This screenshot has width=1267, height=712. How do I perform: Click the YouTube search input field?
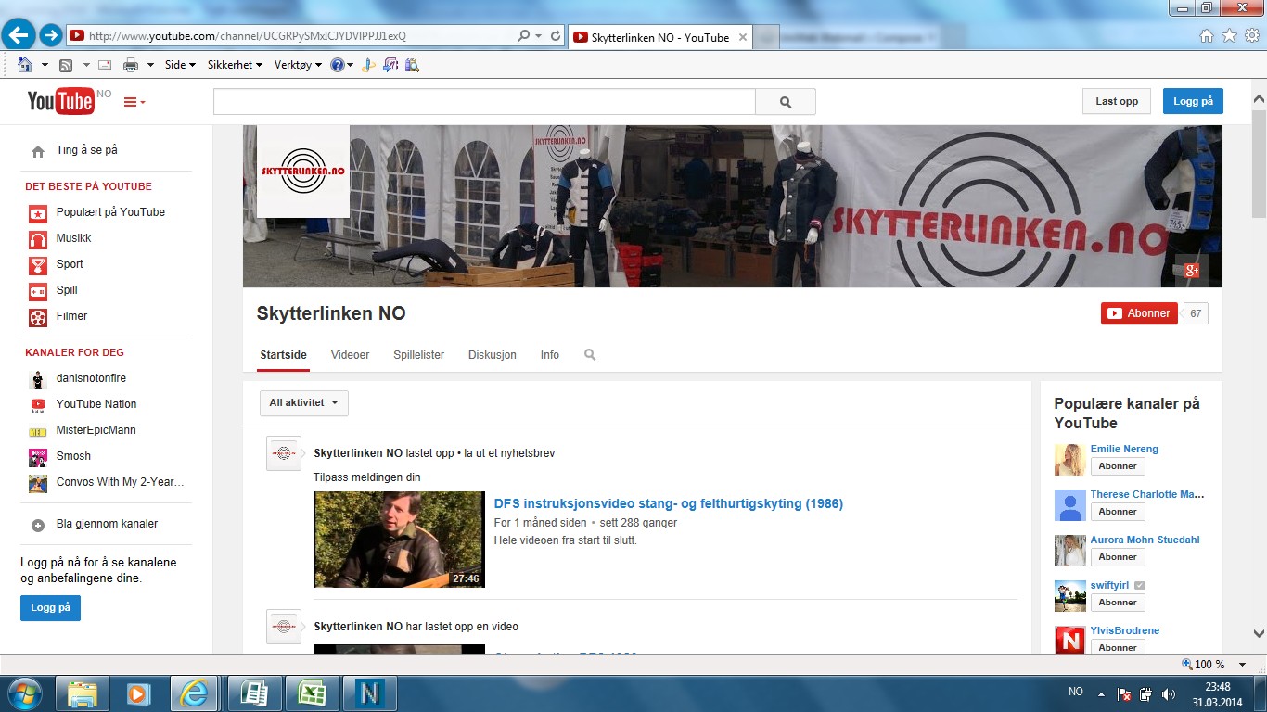pyautogui.click(x=484, y=102)
